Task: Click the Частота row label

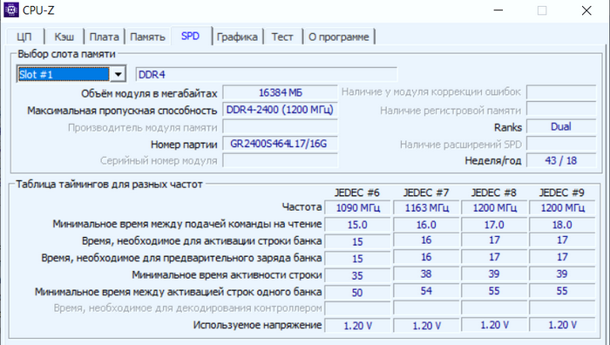Action: (302, 207)
